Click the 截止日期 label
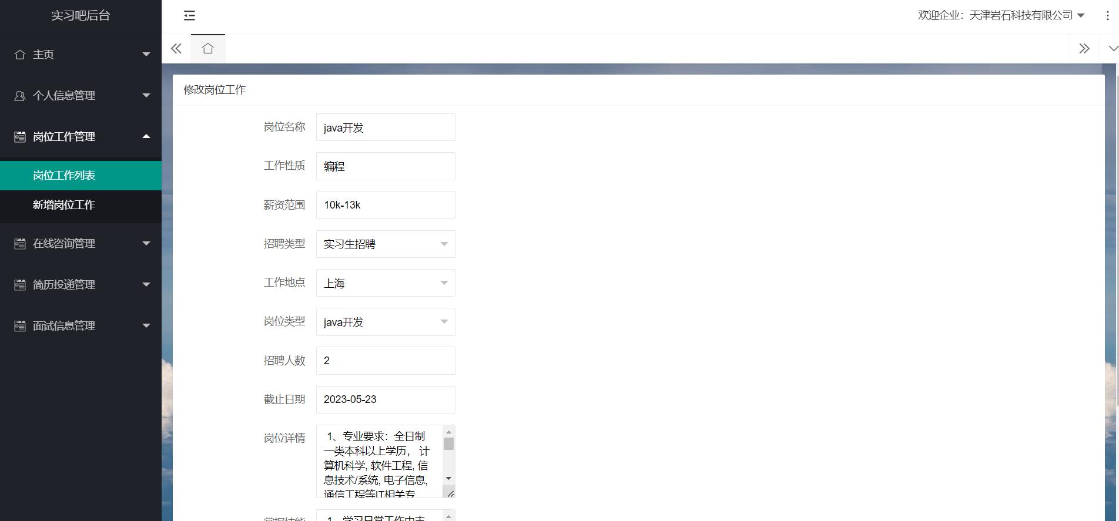Viewport: 1119px width, 521px height. tap(284, 399)
